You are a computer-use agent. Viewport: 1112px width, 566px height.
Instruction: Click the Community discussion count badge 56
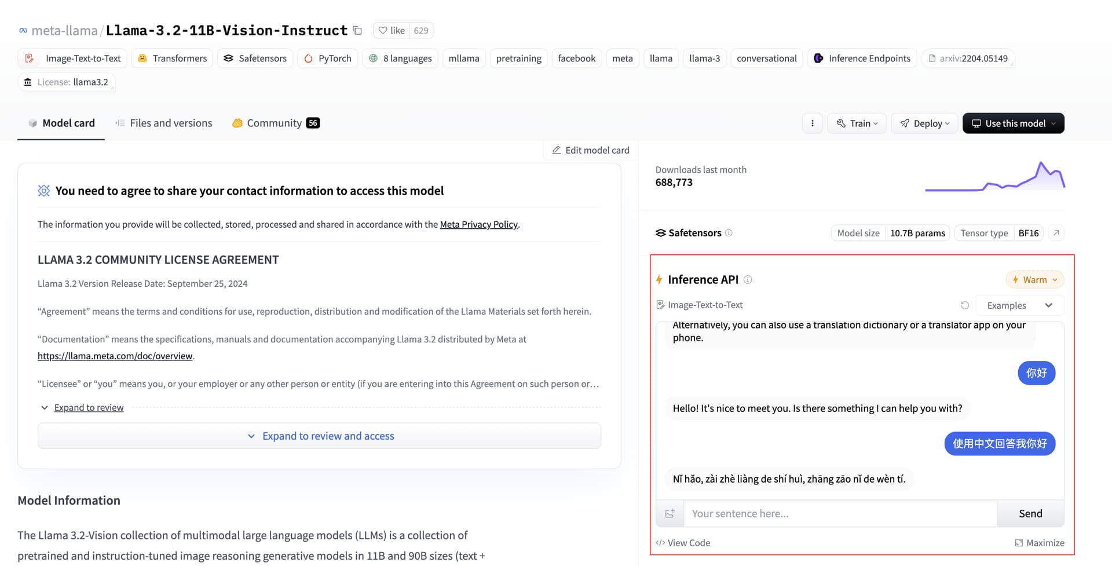click(x=313, y=123)
